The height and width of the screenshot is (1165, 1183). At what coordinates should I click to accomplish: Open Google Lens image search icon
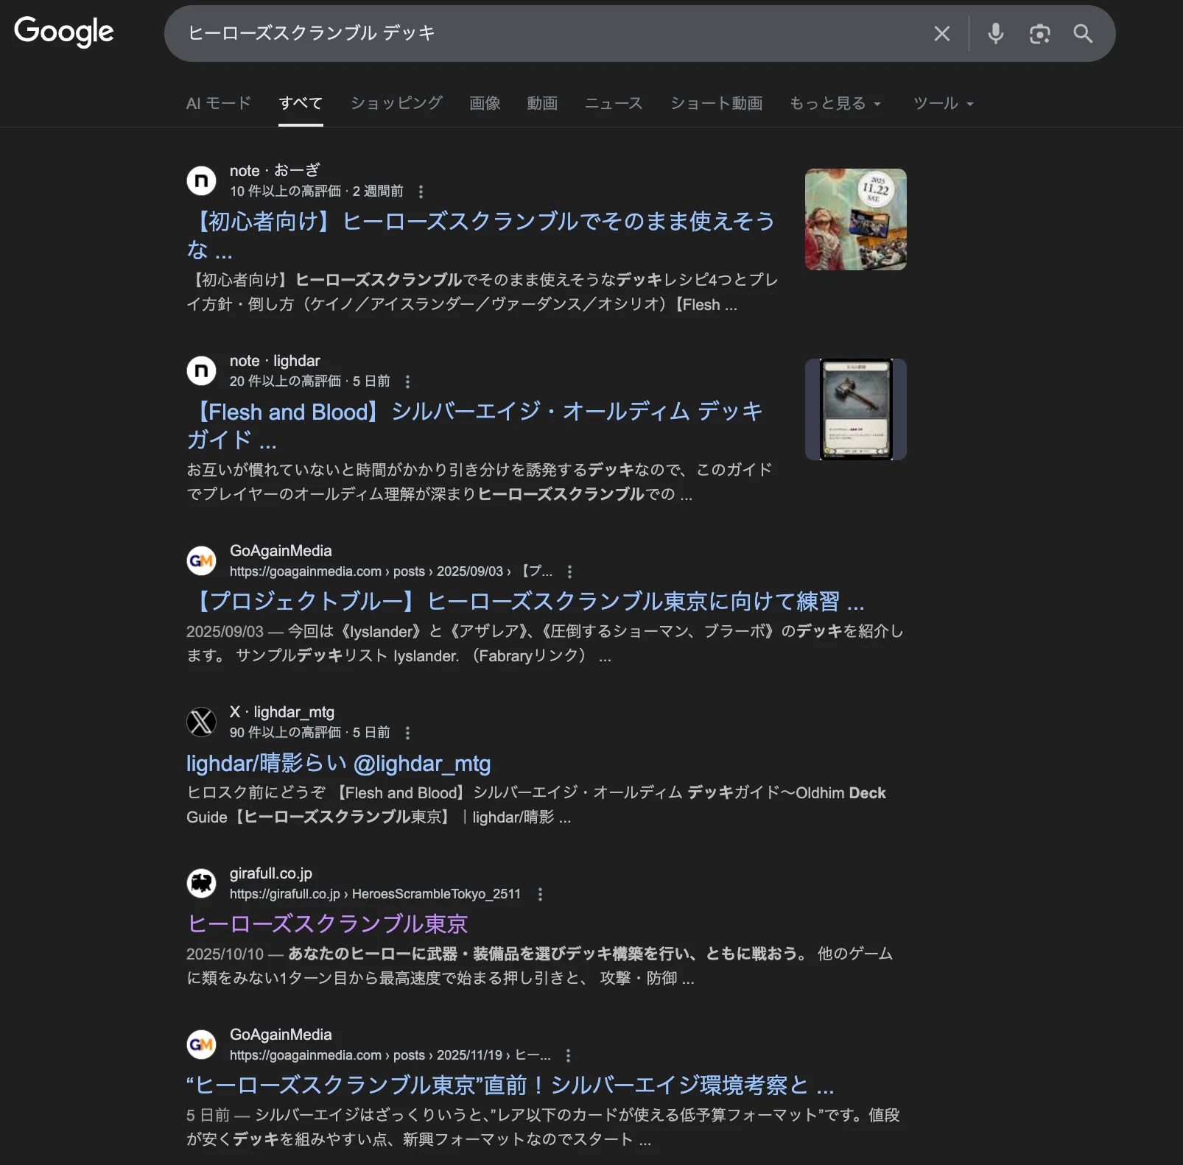pyautogui.click(x=1039, y=33)
